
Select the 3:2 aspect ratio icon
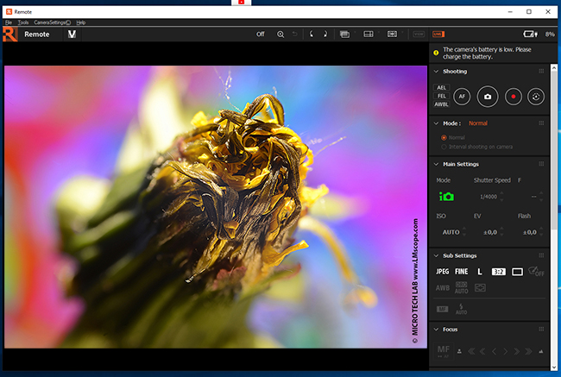(498, 272)
